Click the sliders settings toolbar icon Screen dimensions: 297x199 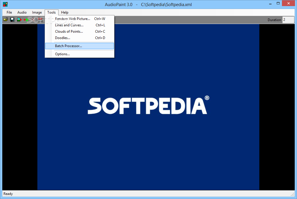pos(33,20)
